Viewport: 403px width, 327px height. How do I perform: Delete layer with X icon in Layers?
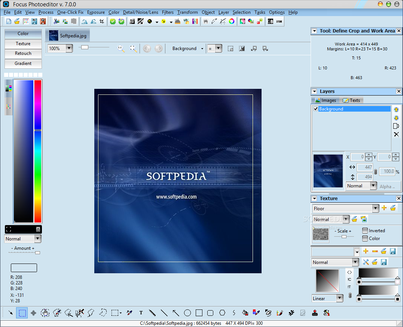396,134
